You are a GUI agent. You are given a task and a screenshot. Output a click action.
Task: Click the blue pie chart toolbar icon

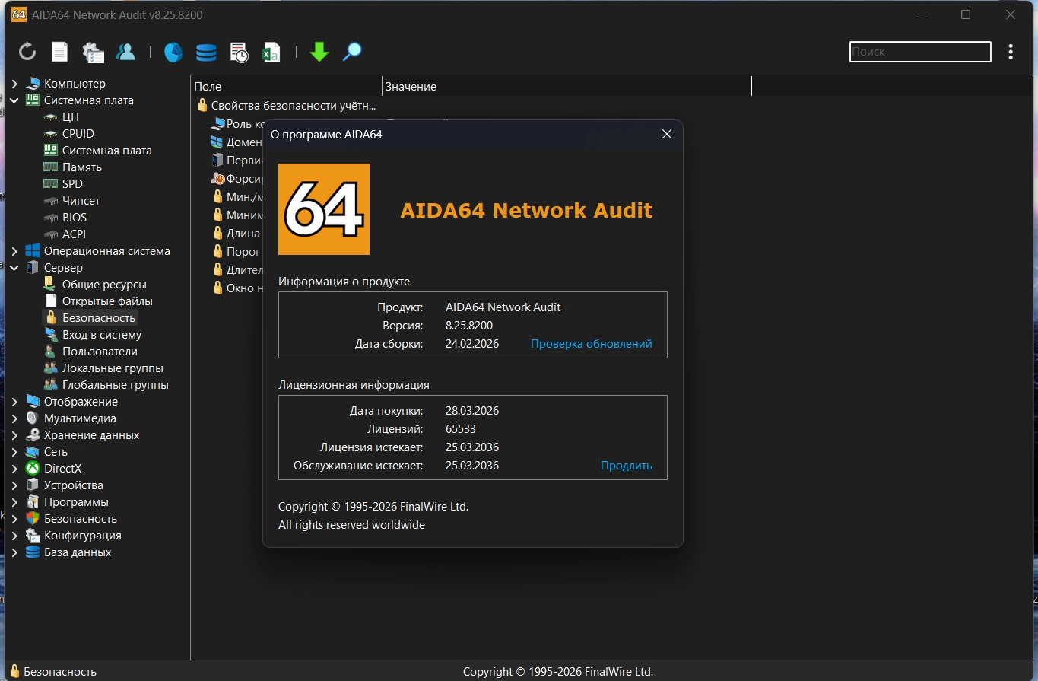(173, 52)
